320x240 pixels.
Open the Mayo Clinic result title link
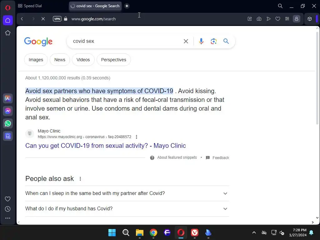tap(106, 146)
